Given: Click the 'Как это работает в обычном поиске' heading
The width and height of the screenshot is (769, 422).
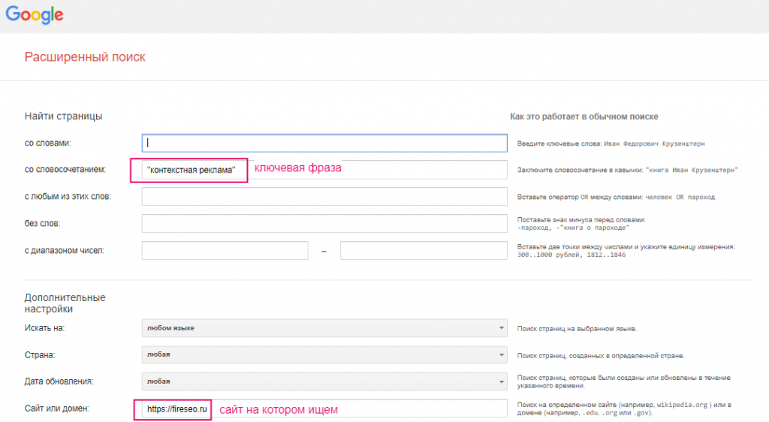Looking at the screenshot, I should [x=584, y=117].
